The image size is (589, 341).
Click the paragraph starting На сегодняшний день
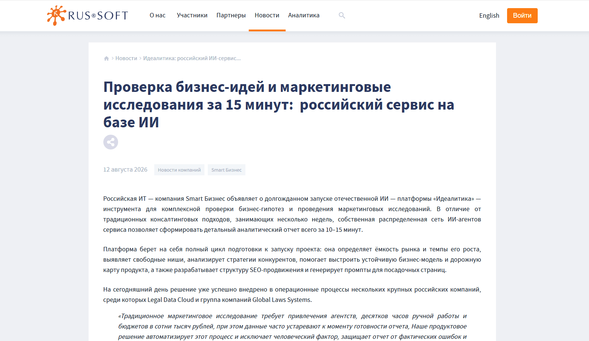tap(292, 294)
